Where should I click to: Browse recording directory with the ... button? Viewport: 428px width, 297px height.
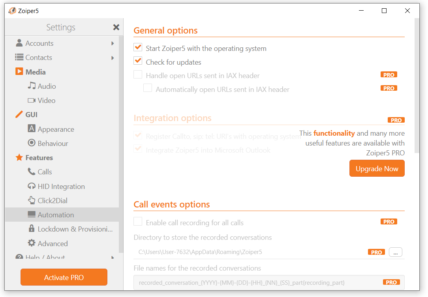coord(395,252)
